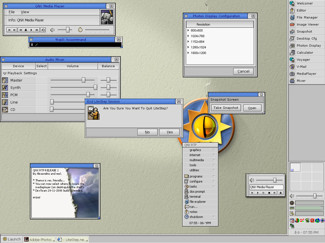
Task: Click the PCM volume slider in Audio Mixer
Action: [73, 95]
